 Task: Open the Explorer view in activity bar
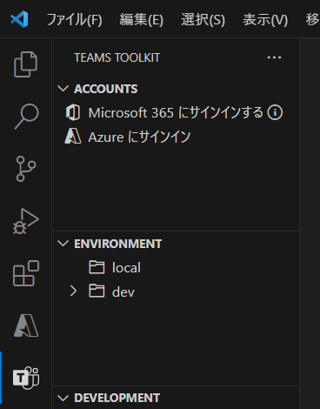[x=25, y=64]
